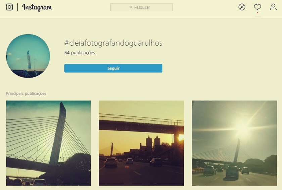Screen dimensions: 282x190
Task: Click the bridge pylon in first photo
Action: coord(58,133)
